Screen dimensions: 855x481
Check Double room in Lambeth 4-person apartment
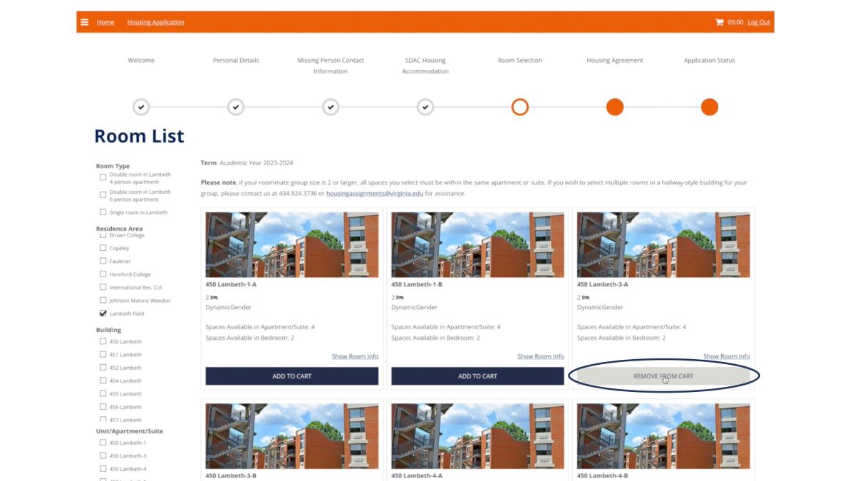(103, 177)
